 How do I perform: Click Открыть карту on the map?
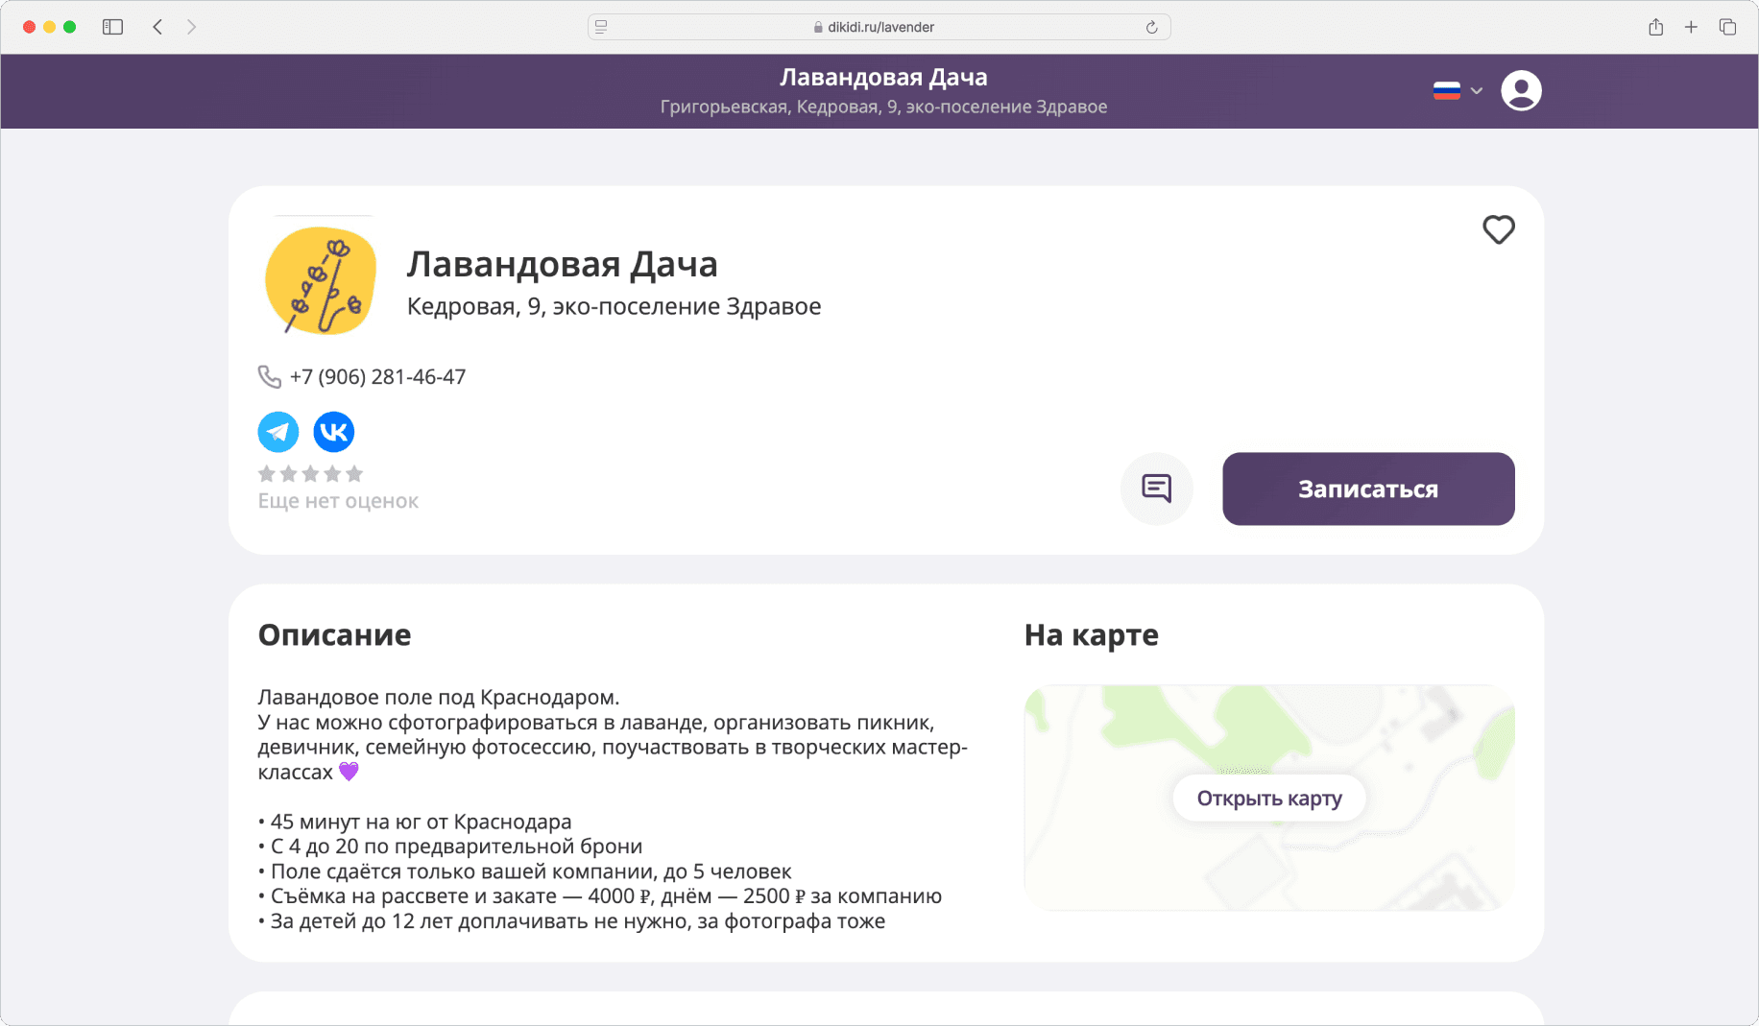click(x=1268, y=799)
